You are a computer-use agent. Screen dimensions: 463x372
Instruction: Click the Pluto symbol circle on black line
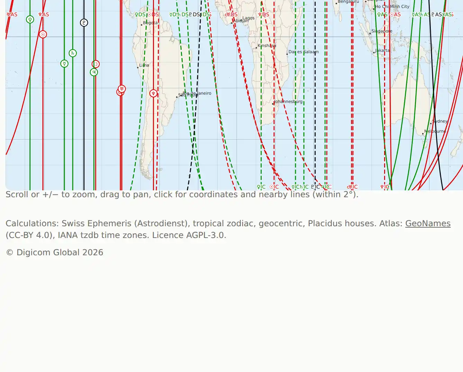coord(84,23)
